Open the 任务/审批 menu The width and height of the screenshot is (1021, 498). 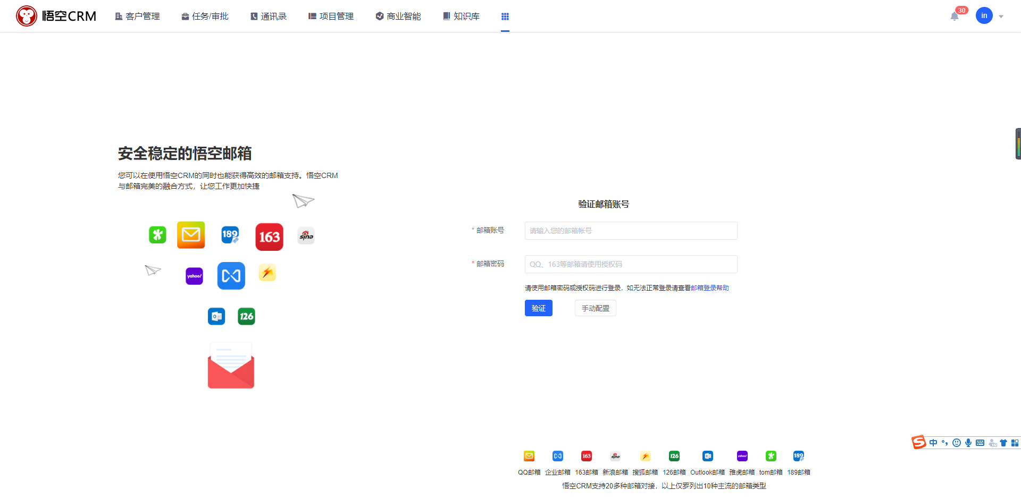tap(205, 16)
